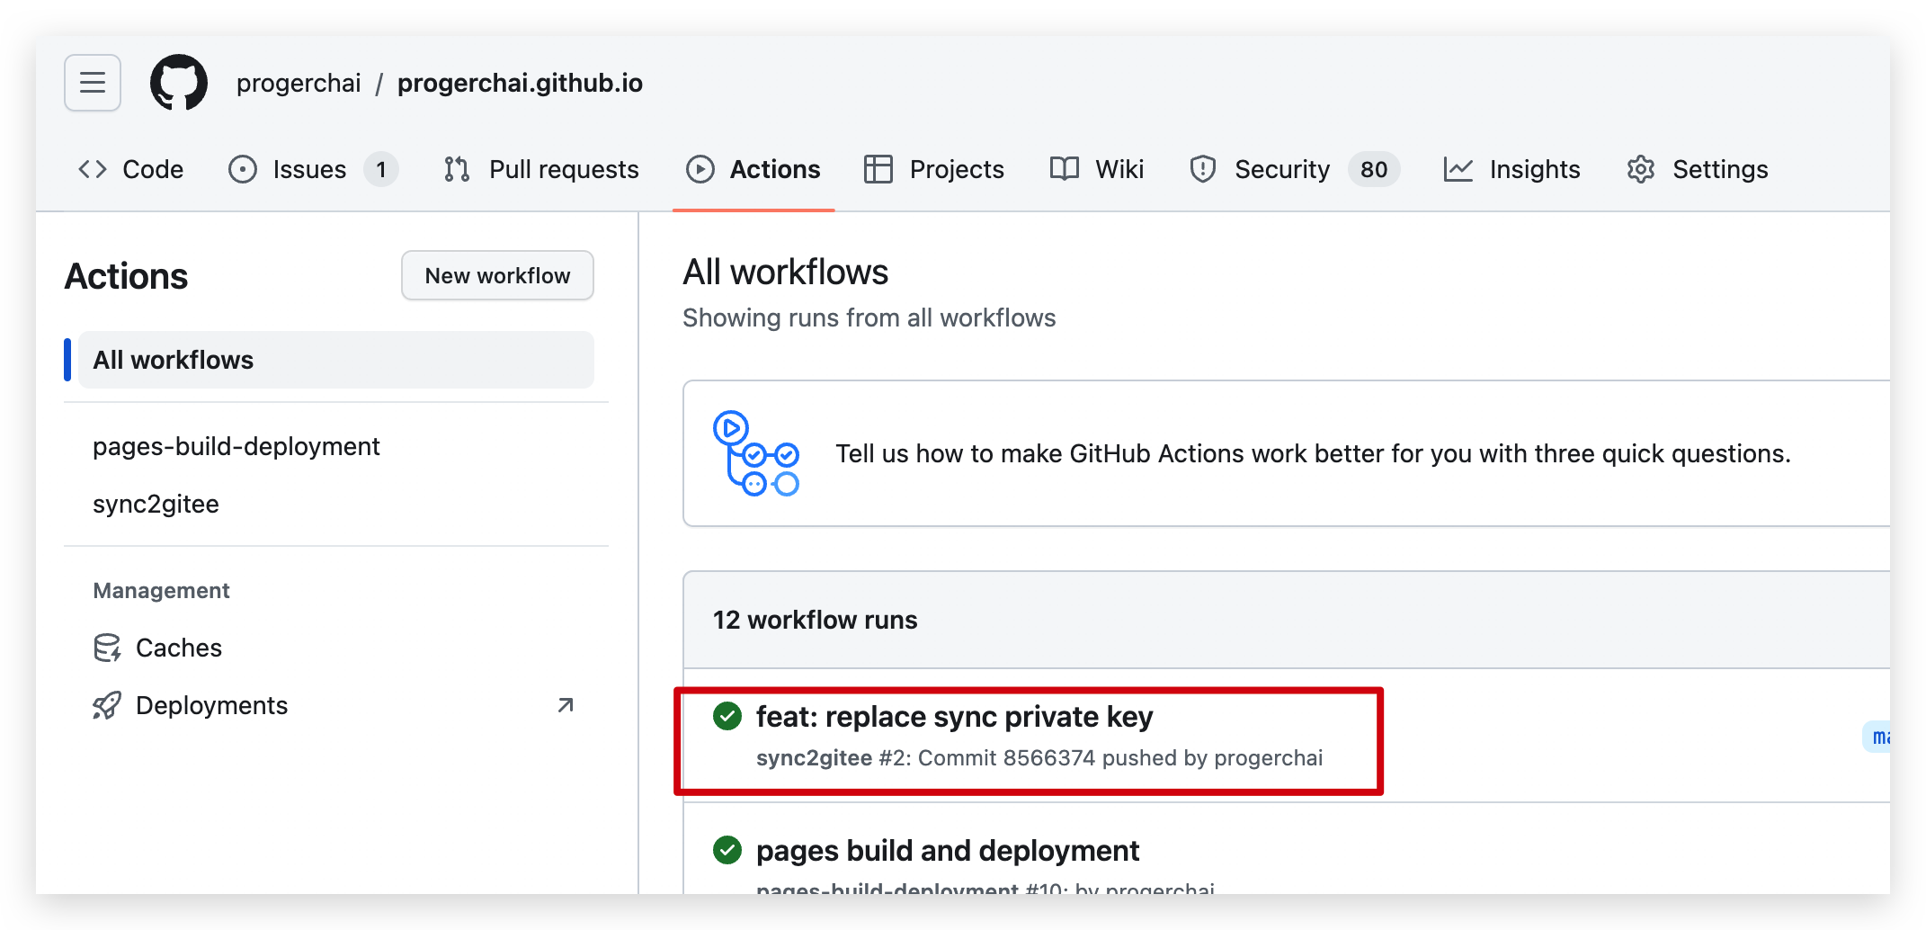Viewport: 1926px width, 930px height.
Task: Click the green success check for pages build run
Action: point(727,850)
